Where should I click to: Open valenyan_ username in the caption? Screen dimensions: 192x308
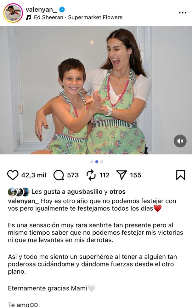[24, 201]
